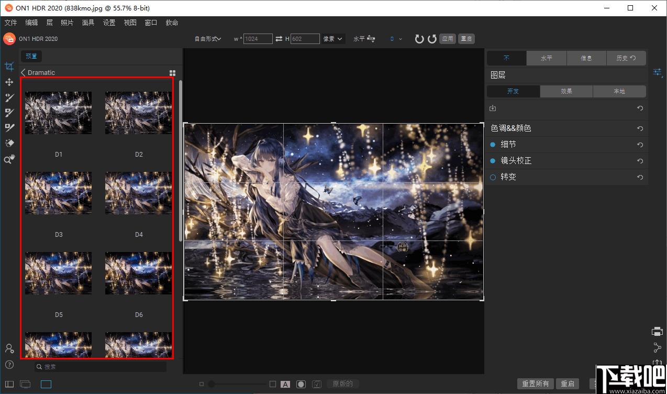
Task: Open the 视图 menu
Action: [130, 23]
